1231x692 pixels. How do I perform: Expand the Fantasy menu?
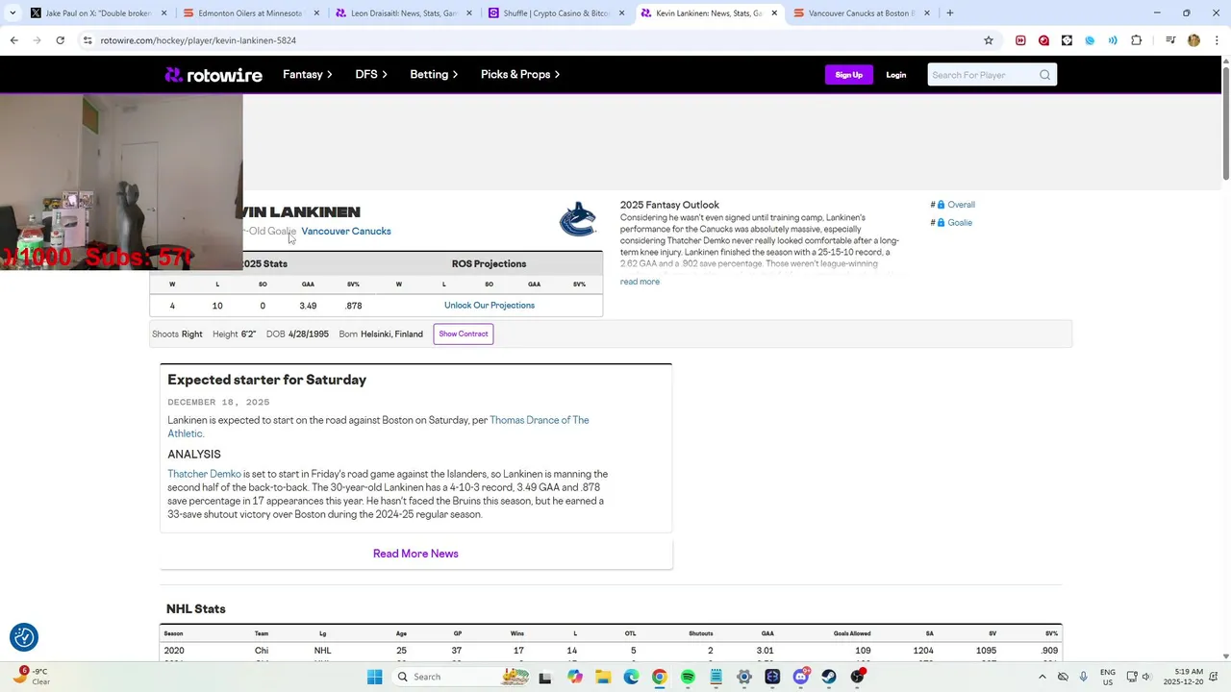(x=308, y=75)
